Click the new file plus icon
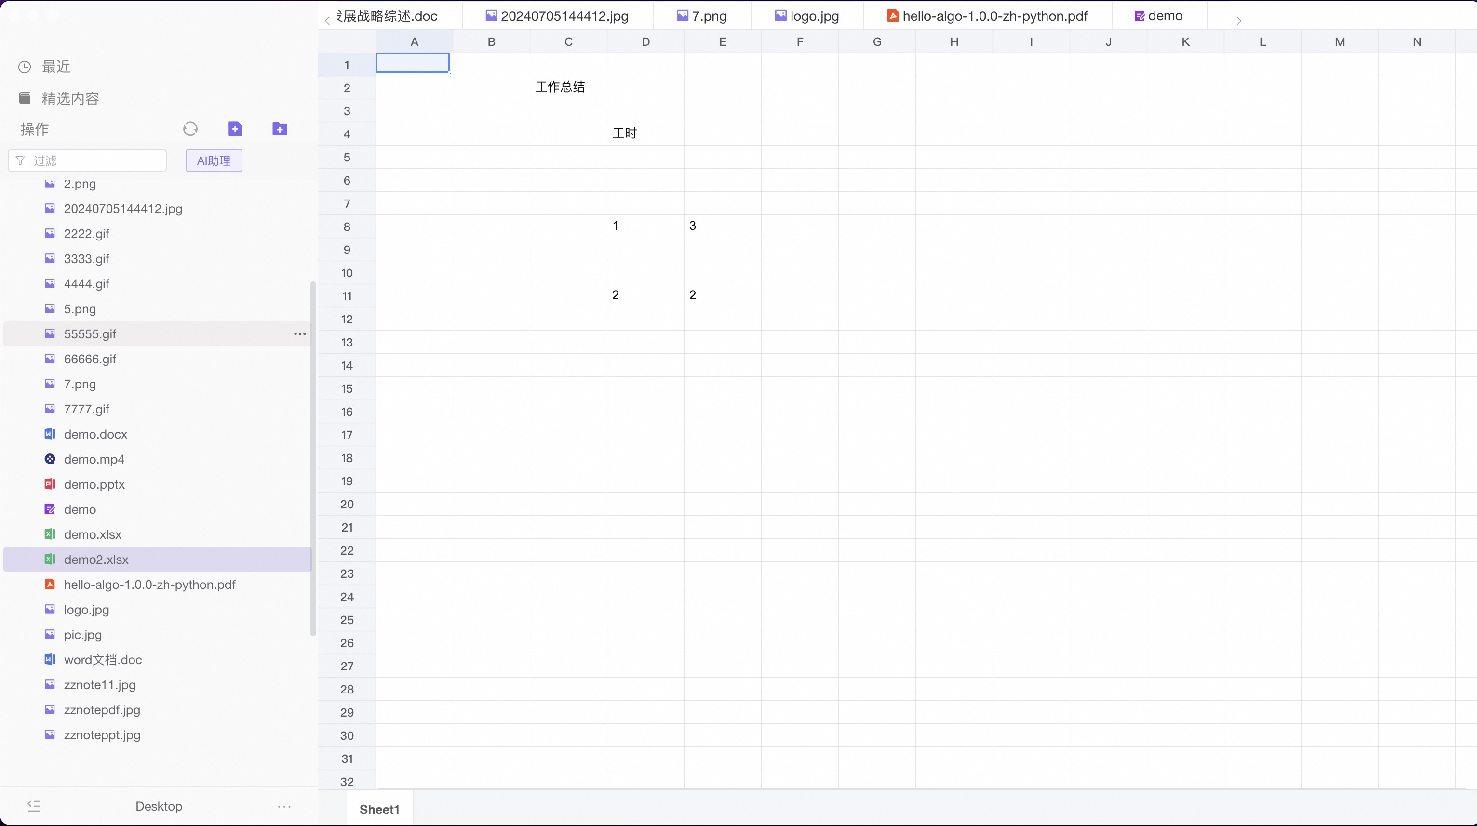Screen dimensions: 1477x826 (x=235, y=129)
